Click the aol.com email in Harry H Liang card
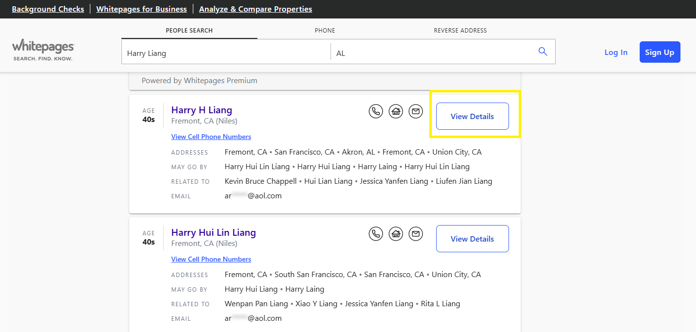The height and width of the screenshot is (332, 696). 253,196
